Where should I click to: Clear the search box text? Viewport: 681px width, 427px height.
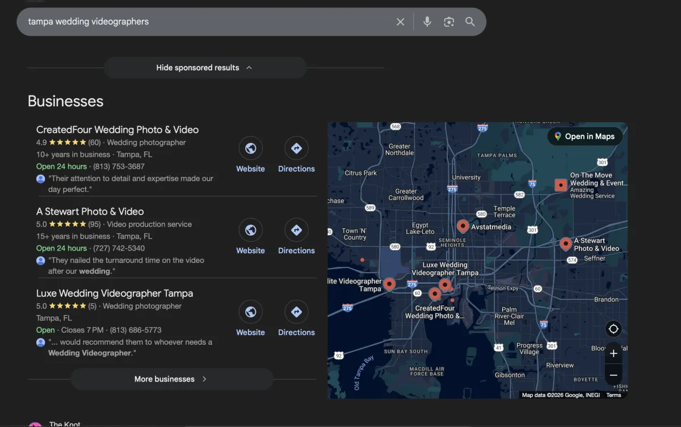[400, 22]
